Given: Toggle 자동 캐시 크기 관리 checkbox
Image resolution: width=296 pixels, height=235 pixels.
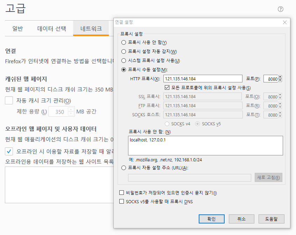Looking at the screenshot, I should pyautogui.click(x=9, y=101).
